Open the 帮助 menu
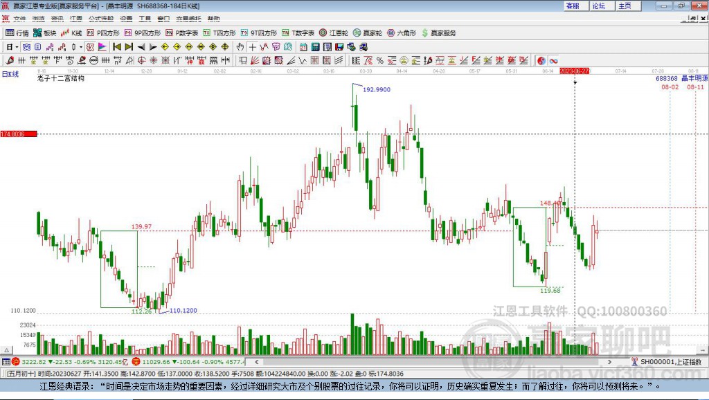Viewport: 709px width, 400px height. [x=213, y=19]
